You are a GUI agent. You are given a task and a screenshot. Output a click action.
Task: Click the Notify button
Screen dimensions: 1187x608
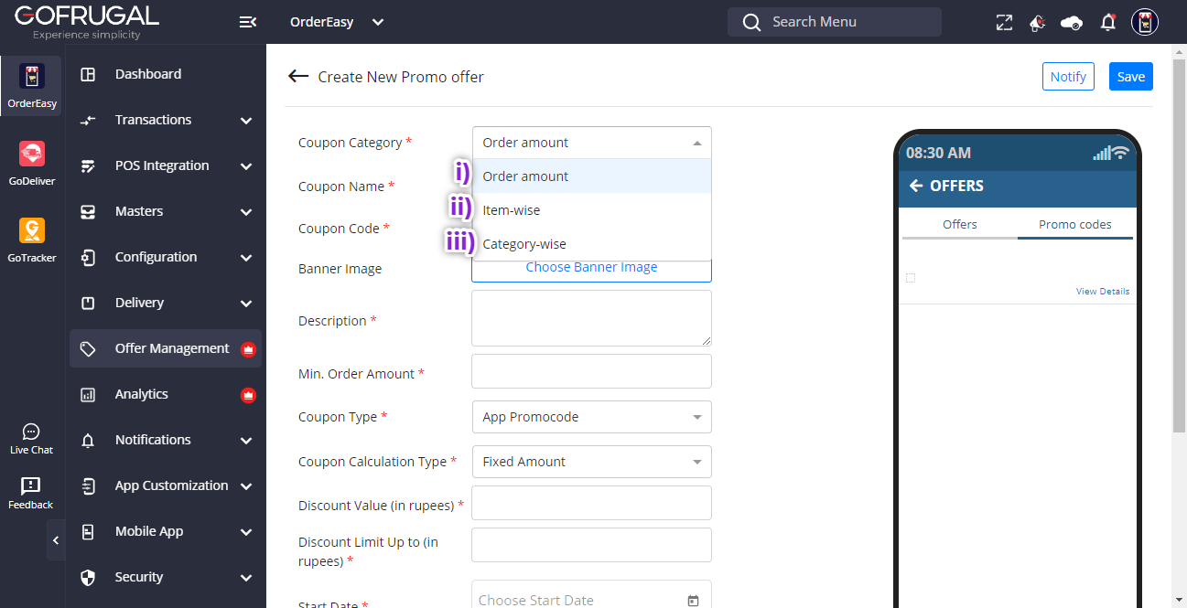click(x=1068, y=77)
